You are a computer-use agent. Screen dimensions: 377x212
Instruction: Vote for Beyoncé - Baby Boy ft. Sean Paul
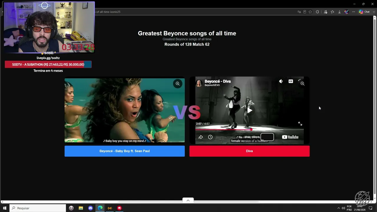click(x=125, y=151)
